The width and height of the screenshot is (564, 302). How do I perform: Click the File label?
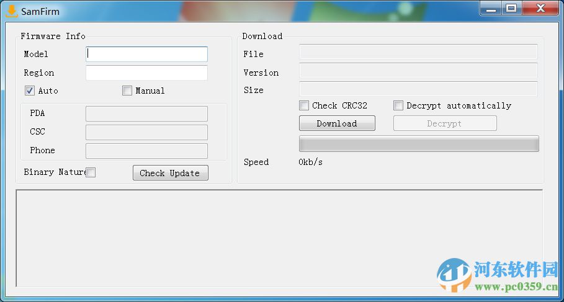253,55
